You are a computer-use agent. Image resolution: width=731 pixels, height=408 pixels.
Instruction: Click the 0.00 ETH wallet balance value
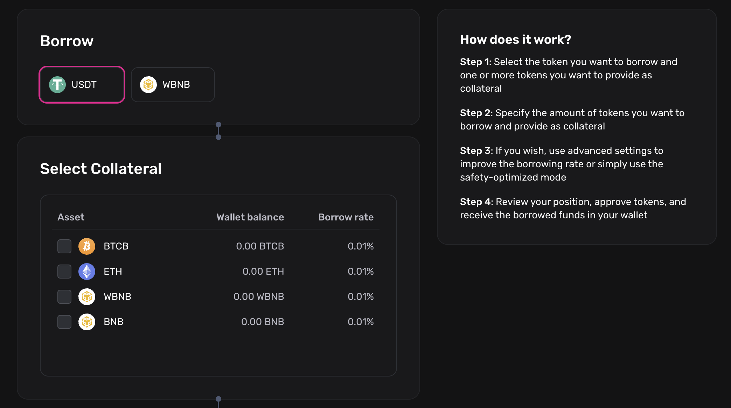pyautogui.click(x=263, y=271)
